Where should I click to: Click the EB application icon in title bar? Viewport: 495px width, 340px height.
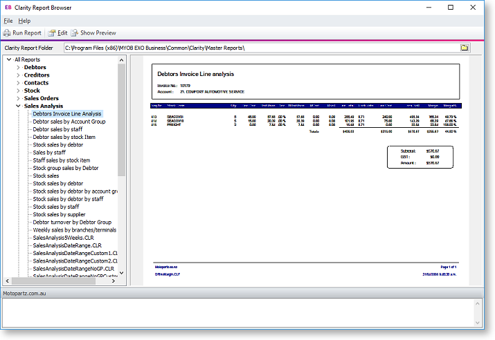8,8
